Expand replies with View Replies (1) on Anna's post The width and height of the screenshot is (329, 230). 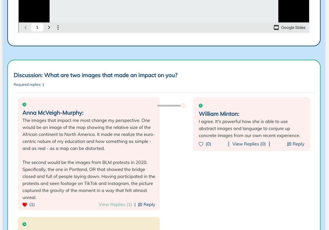115,204
